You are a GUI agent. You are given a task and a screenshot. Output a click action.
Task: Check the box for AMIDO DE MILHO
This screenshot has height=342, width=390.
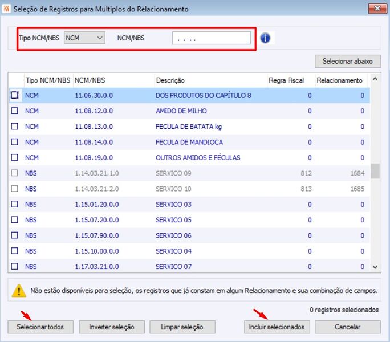coord(15,111)
